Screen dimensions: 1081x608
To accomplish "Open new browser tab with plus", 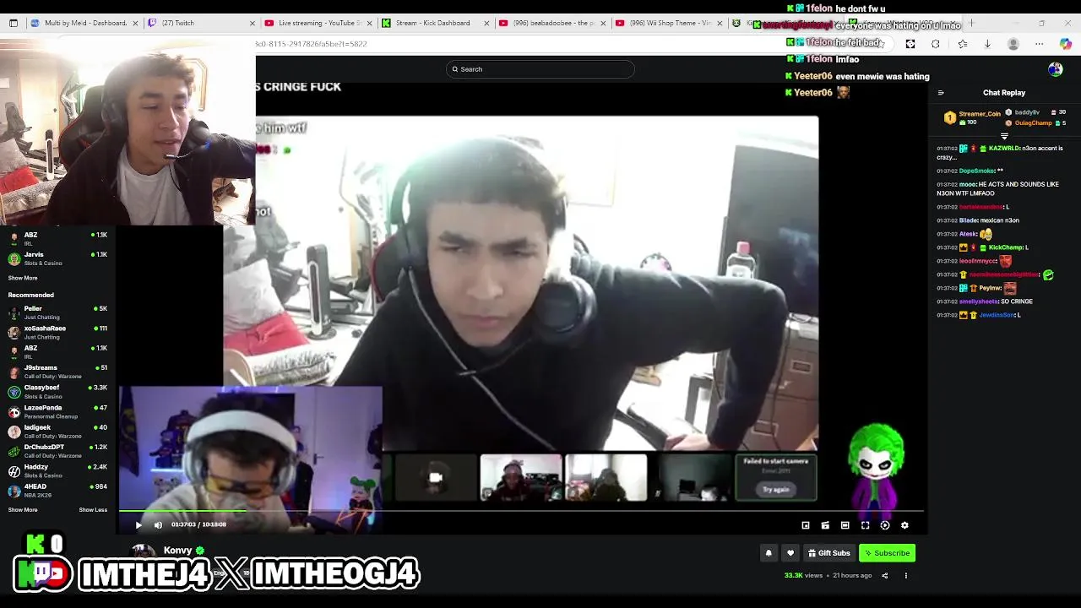I will [971, 23].
